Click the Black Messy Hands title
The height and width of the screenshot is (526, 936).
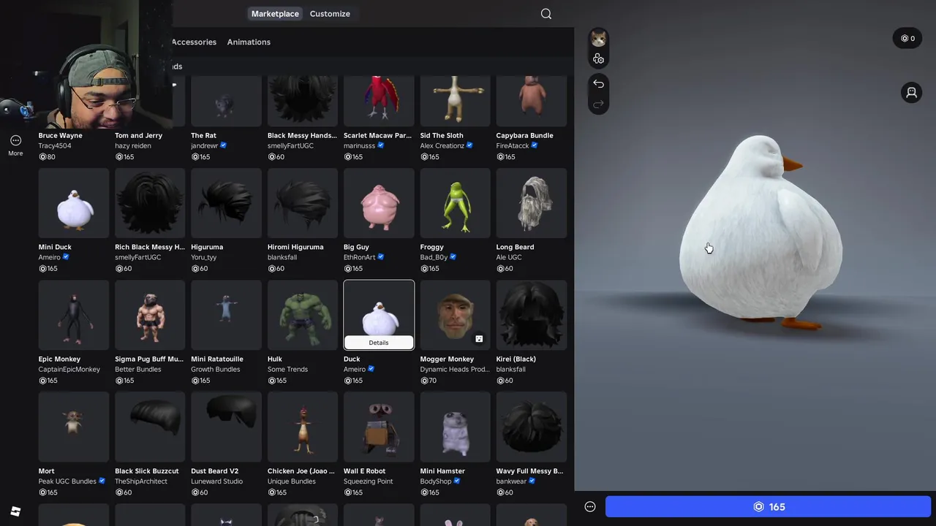302,135
